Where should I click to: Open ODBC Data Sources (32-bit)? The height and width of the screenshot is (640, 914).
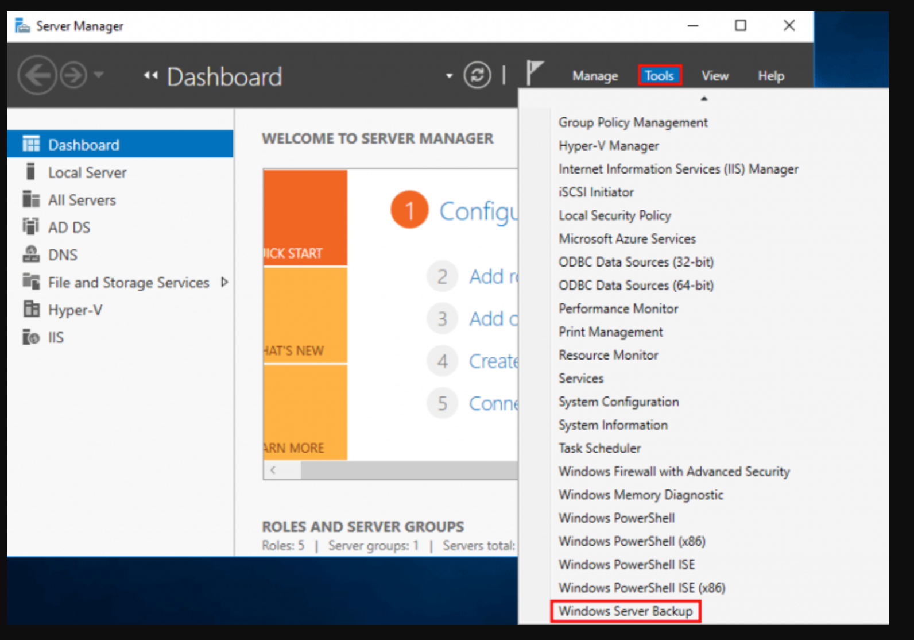pyautogui.click(x=636, y=262)
